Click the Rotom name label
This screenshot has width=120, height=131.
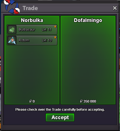[x=24, y=40]
